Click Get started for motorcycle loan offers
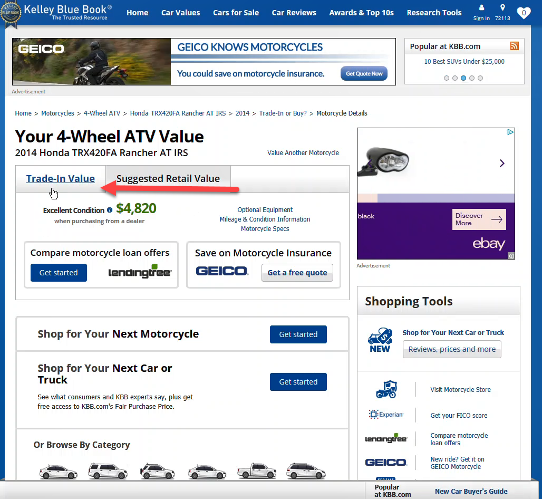Image resolution: width=542 pixels, height=499 pixels. coord(59,273)
